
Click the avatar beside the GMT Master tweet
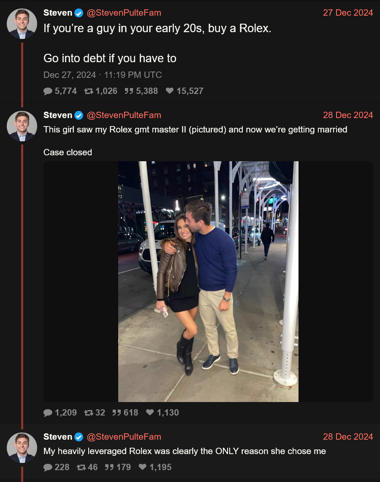tap(22, 126)
